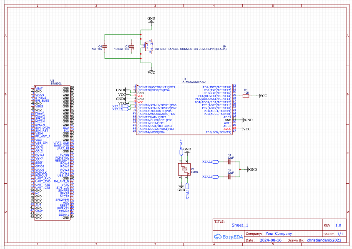The height and width of the screenshot is (249, 352).
Task: Click the Sheet 1/1 value
Action: (340, 234)
